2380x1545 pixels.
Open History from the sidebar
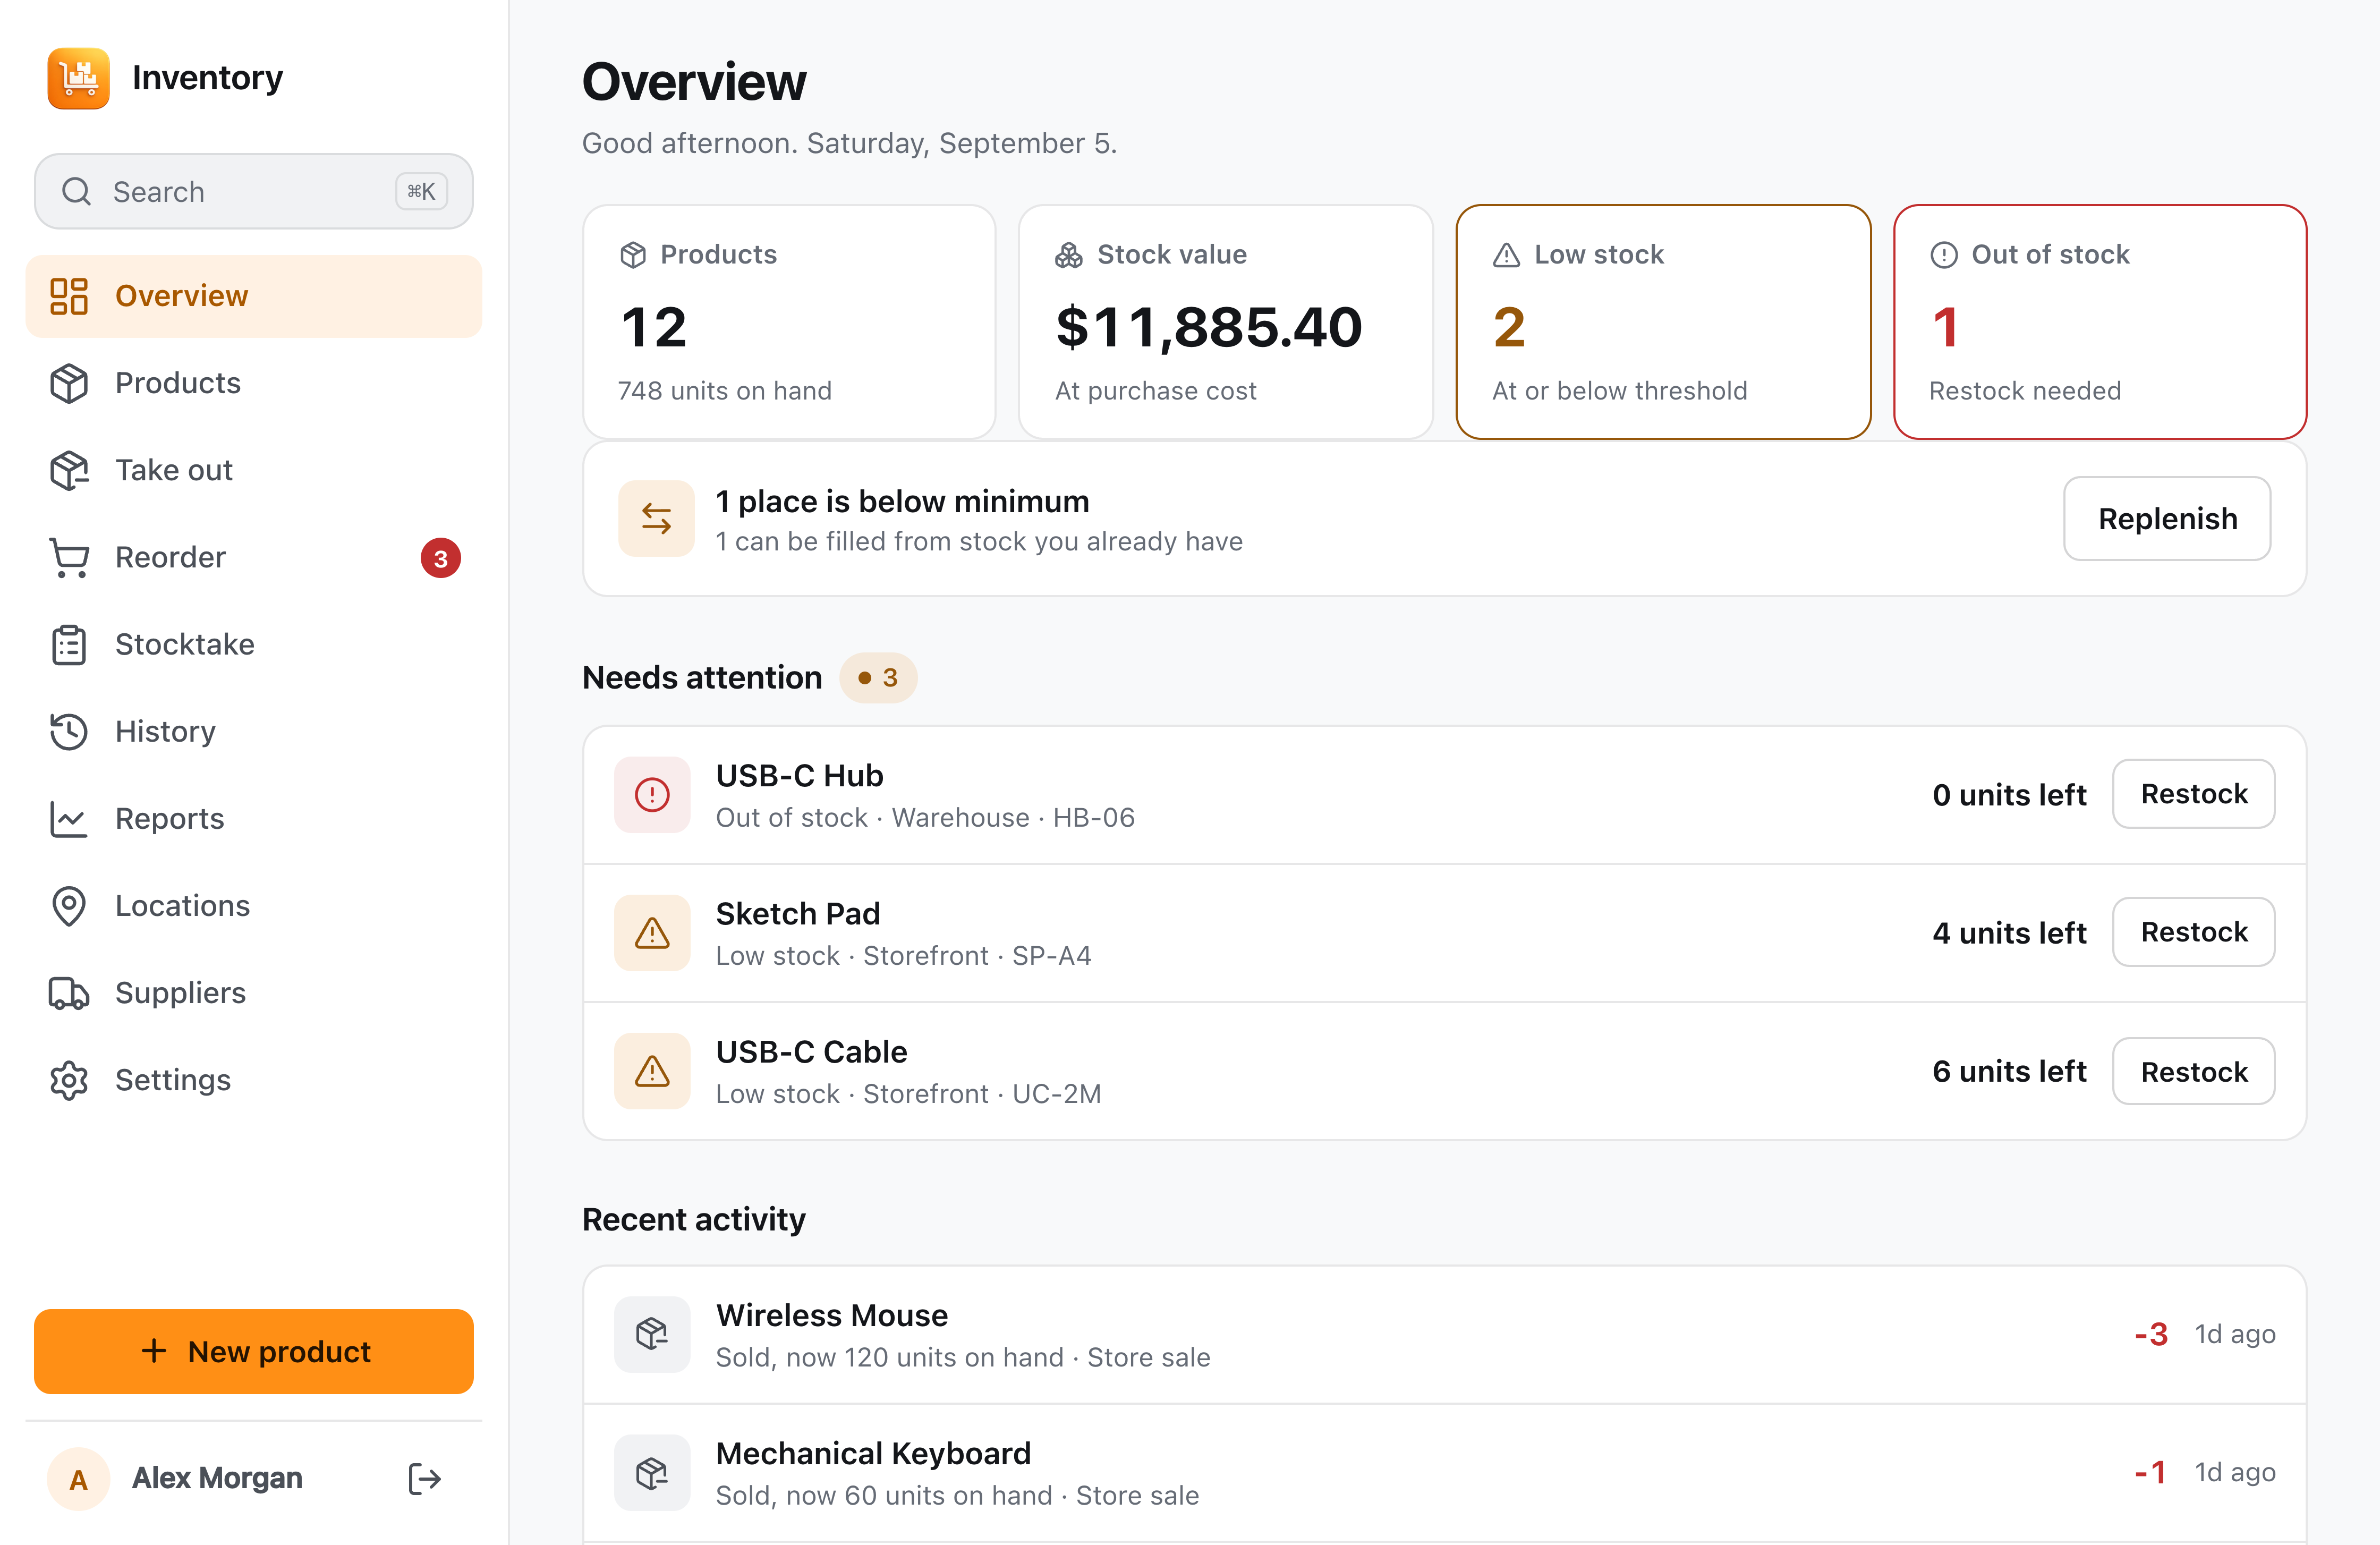click(x=254, y=731)
